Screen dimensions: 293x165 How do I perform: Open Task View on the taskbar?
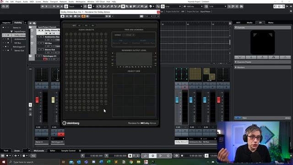coord(63,162)
